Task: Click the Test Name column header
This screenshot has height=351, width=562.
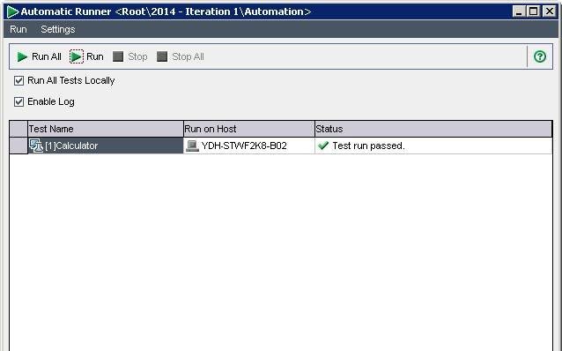Action: (106, 129)
